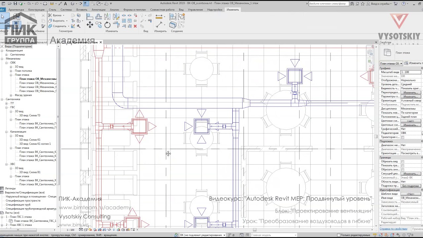The height and width of the screenshot is (238, 423).
Task: Close the 'ОВ_Механизмы_1 этаж' view tab
Action: pyautogui.click(x=100, y=42)
